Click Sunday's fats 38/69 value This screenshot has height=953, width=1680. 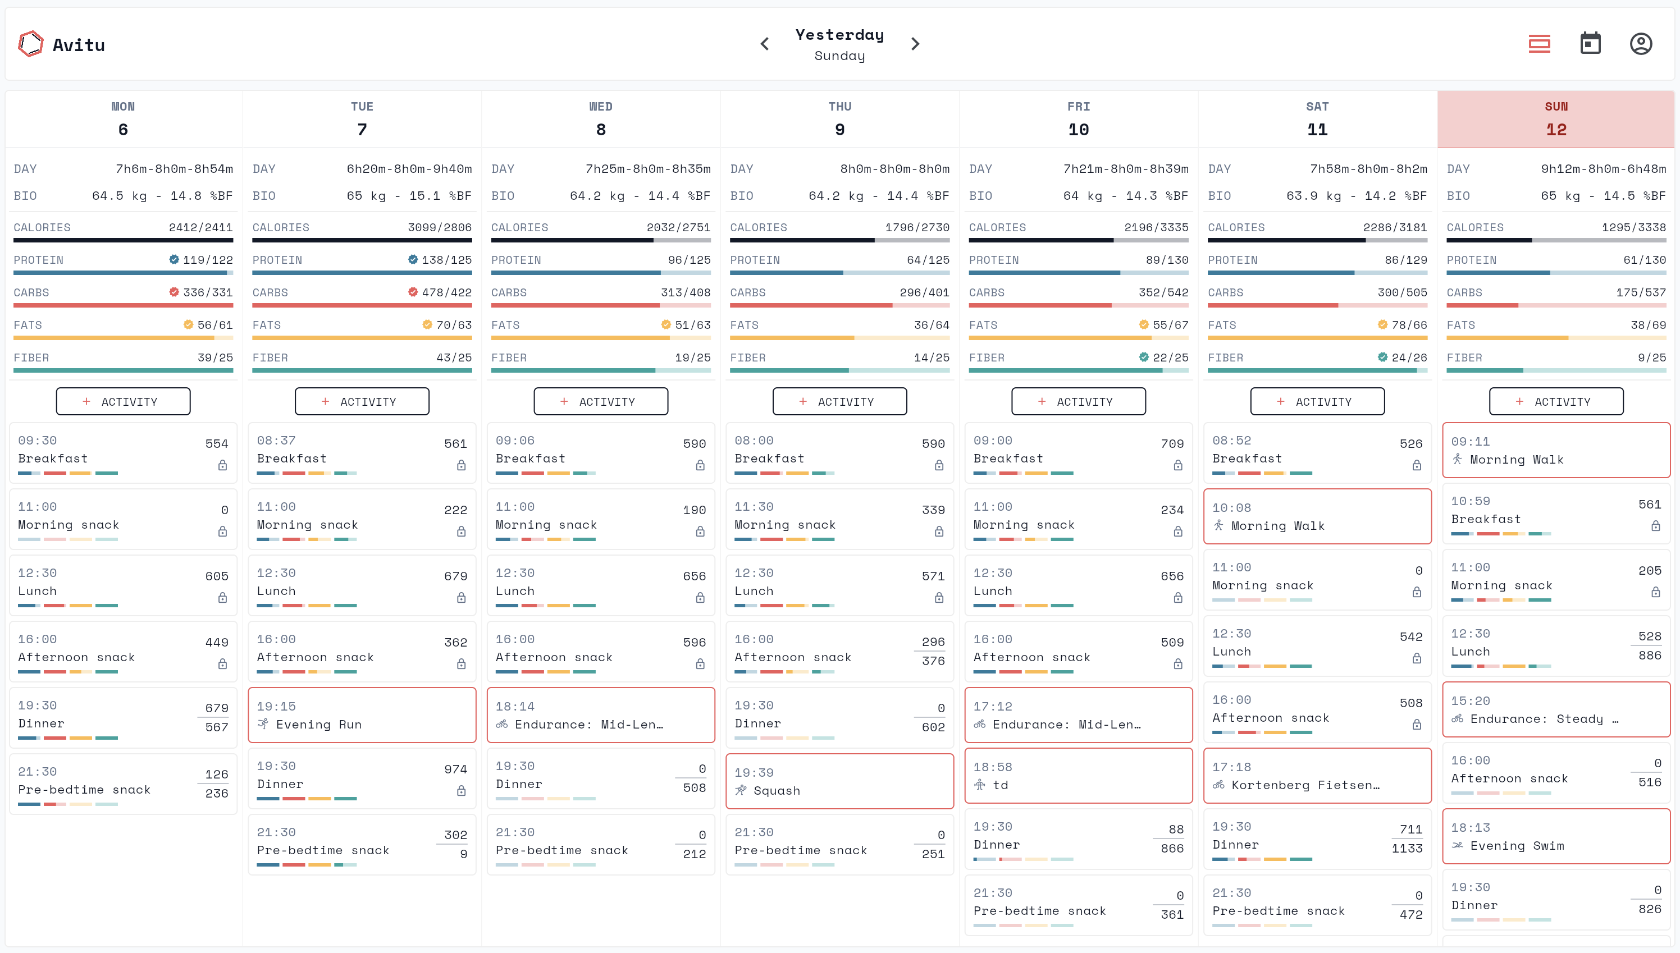point(1648,324)
